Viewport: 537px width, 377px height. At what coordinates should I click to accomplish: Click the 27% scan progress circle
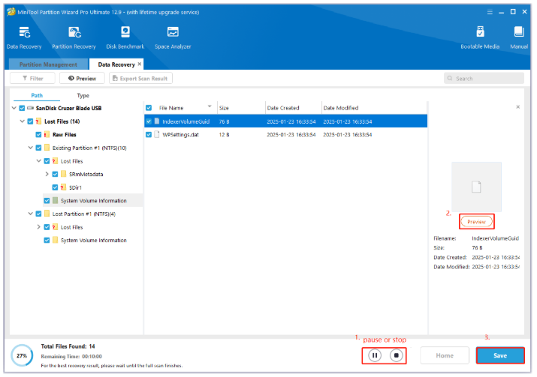(22, 356)
